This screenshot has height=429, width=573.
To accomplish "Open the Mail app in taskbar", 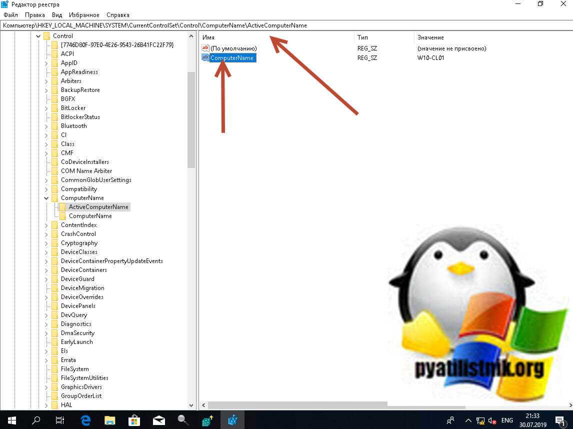I will point(159,420).
